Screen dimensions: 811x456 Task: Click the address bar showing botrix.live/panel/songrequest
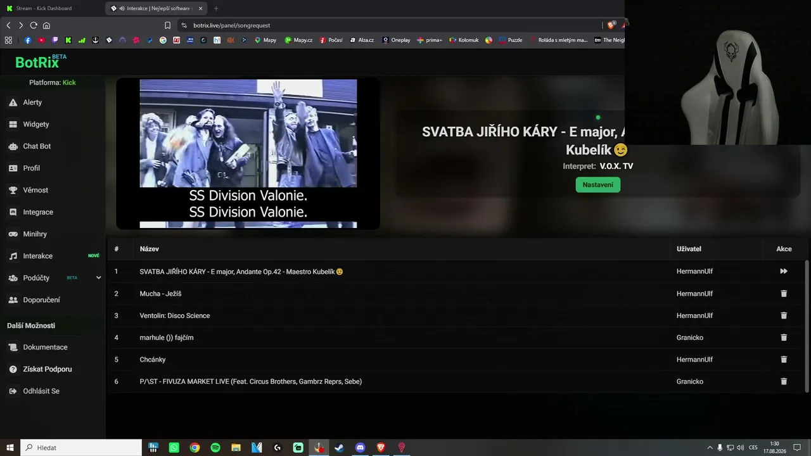(386, 25)
